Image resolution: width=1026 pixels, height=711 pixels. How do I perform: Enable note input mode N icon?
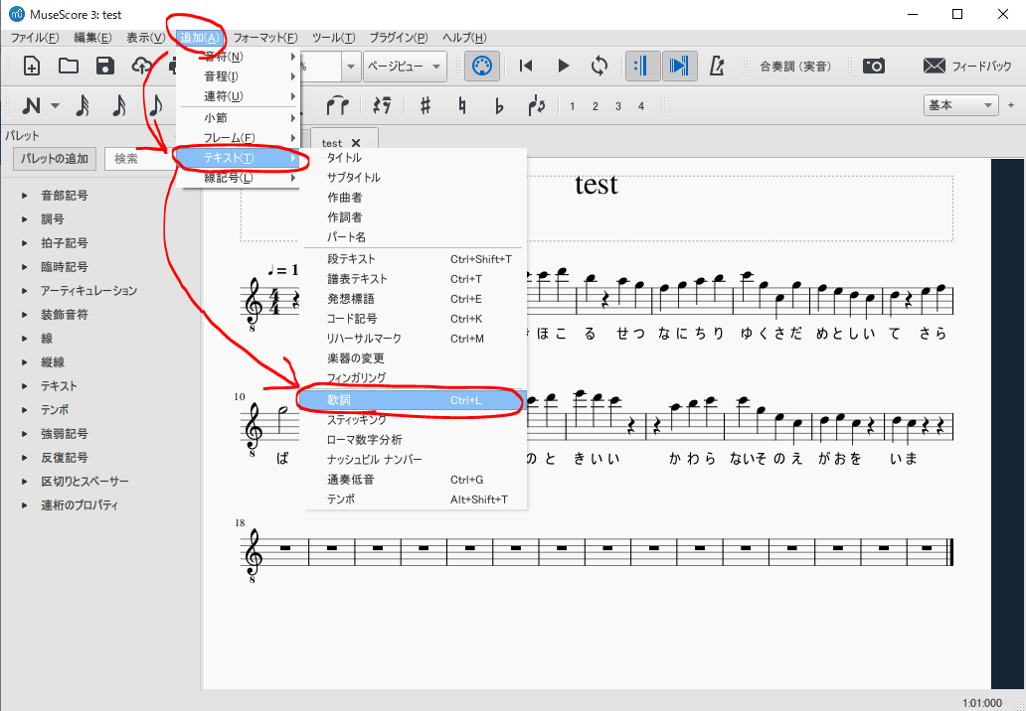[x=31, y=105]
